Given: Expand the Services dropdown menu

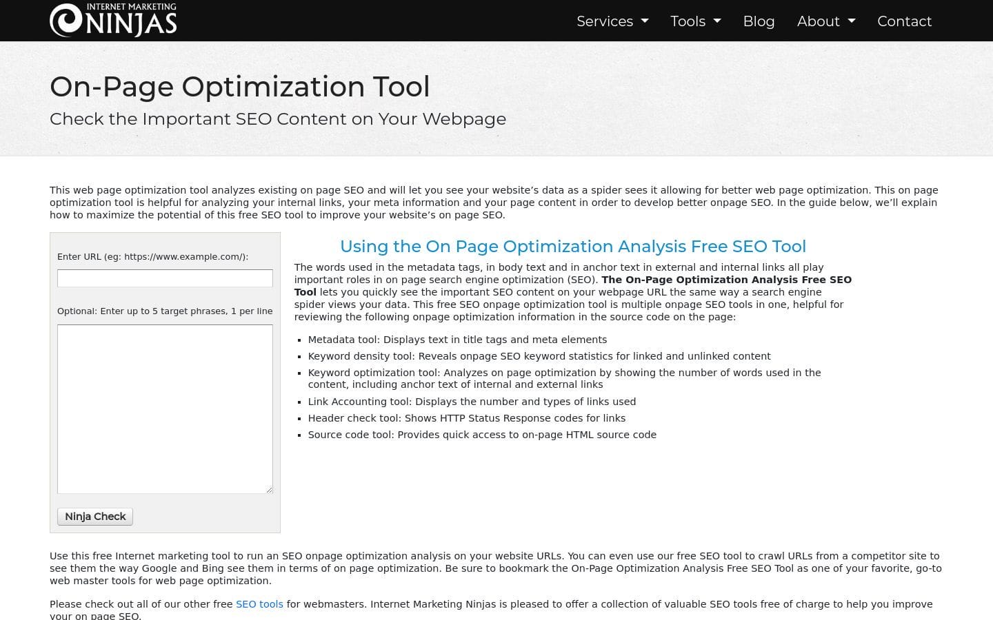Looking at the screenshot, I should pos(612,21).
